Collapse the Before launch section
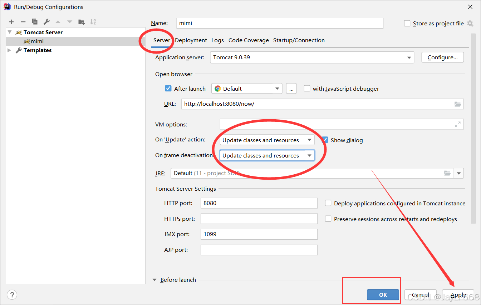The width and height of the screenshot is (481, 305). (x=155, y=280)
